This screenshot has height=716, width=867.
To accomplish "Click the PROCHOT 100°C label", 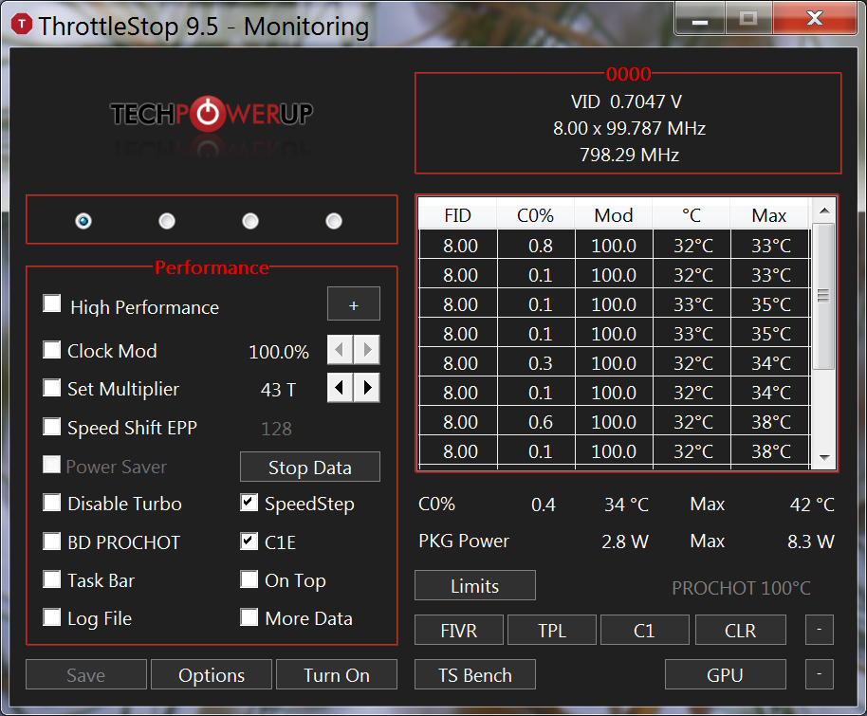I will (741, 588).
